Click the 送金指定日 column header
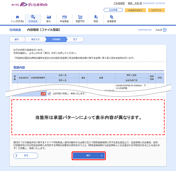The width and height of the screenshot is (176, 171). point(23,78)
